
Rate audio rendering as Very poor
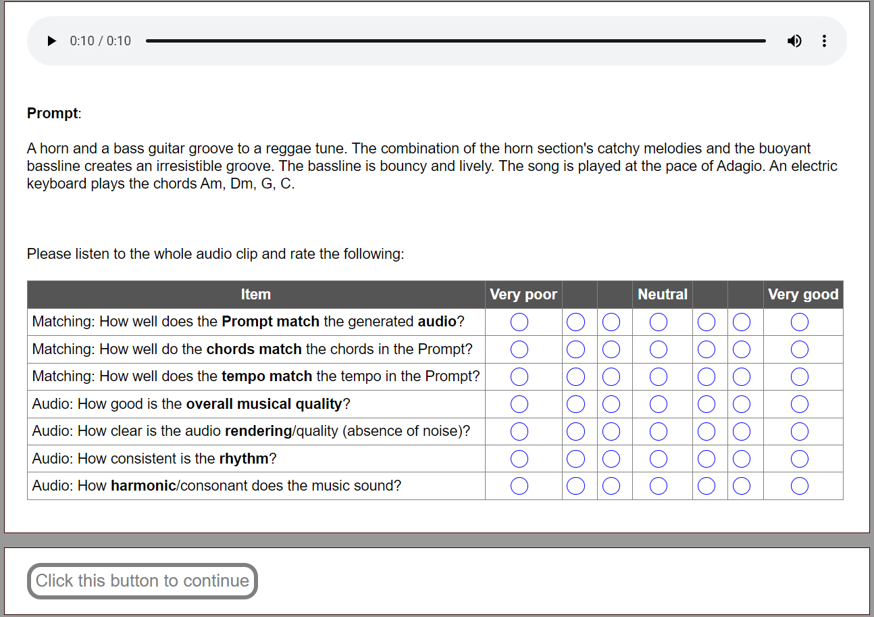click(x=519, y=431)
